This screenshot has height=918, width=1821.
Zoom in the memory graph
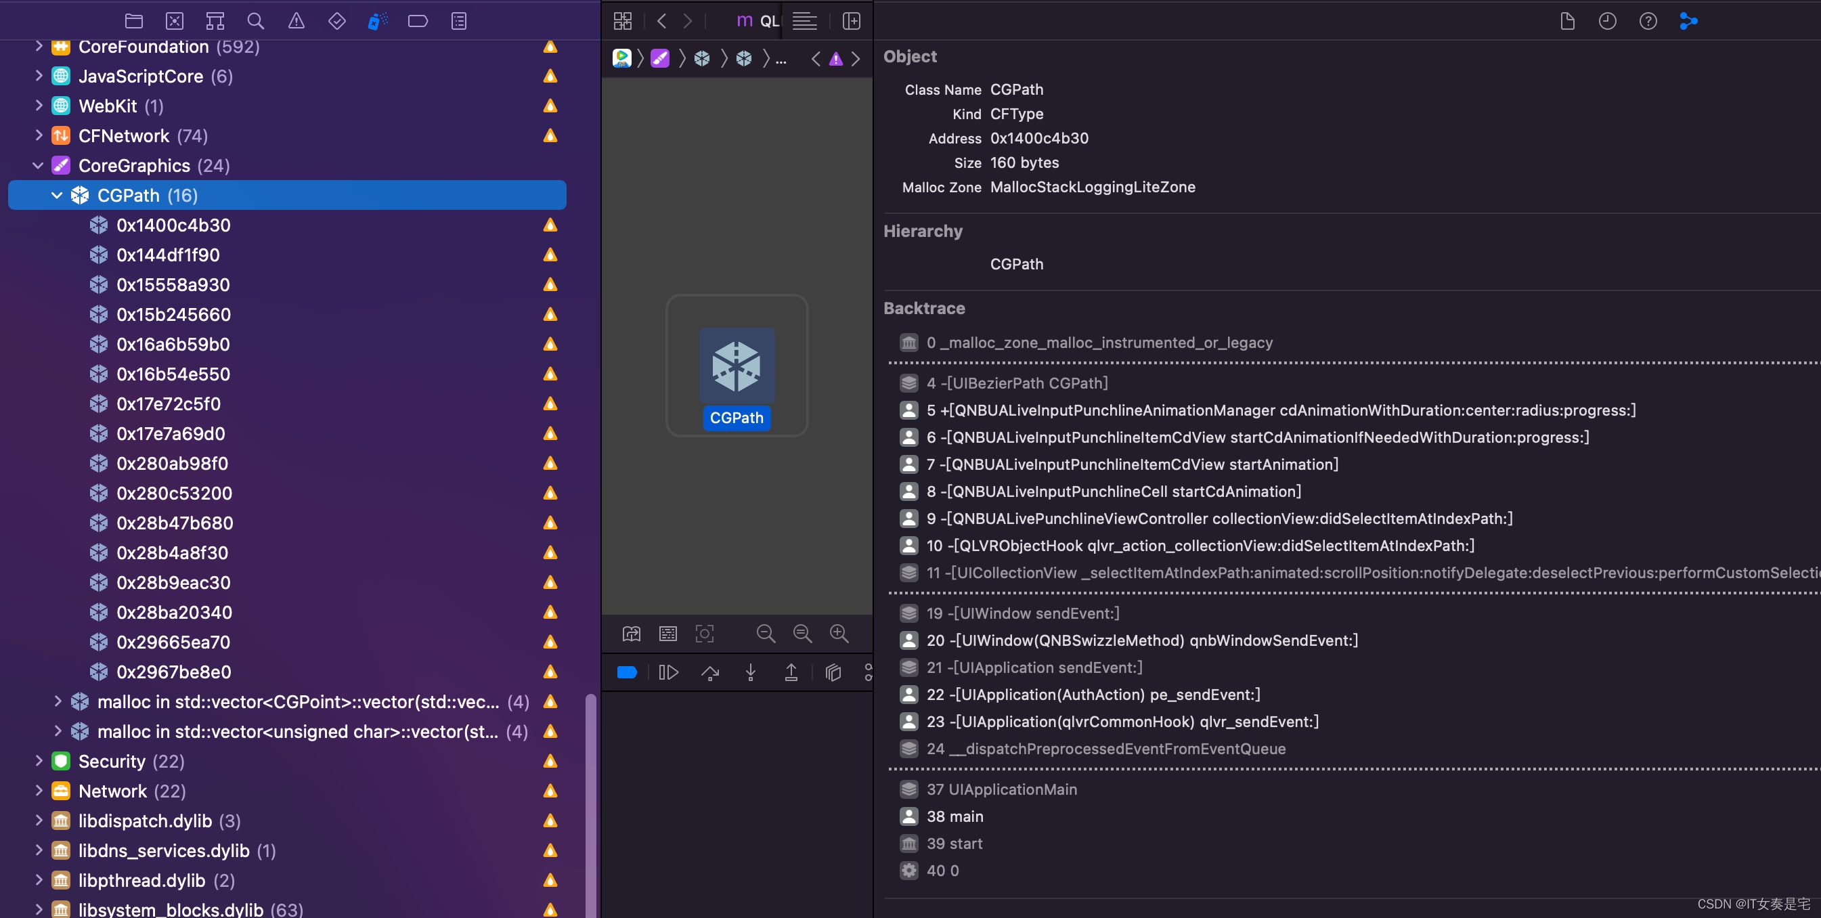click(839, 633)
